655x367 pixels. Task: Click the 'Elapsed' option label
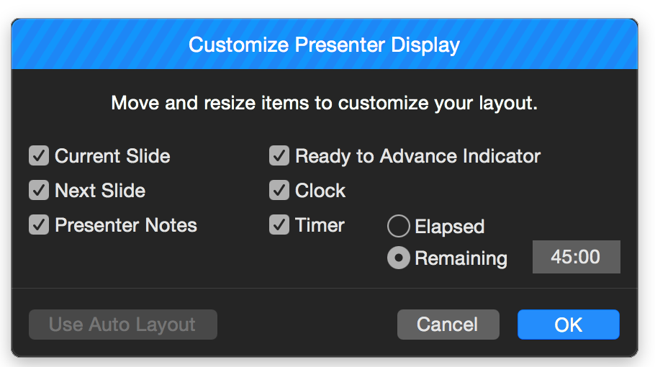pyautogui.click(x=449, y=227)
